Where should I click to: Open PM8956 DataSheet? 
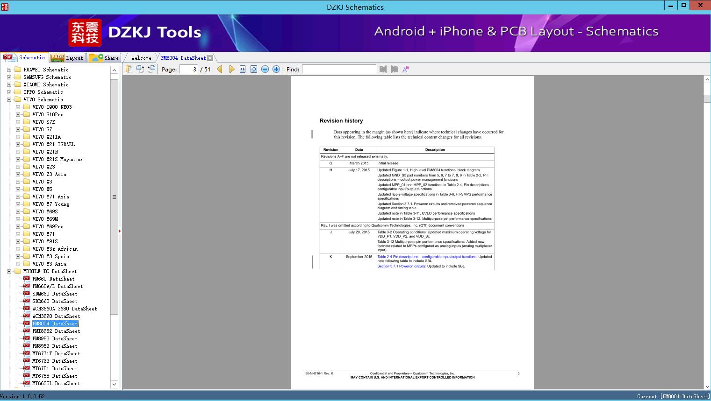pyautogui.click(x=55, y=346)
